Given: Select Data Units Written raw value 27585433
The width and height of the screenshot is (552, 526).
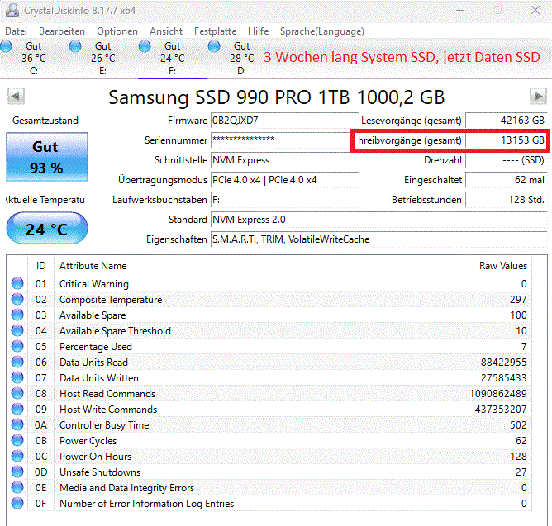Looking at the screenshot, I should coord(504,378).
